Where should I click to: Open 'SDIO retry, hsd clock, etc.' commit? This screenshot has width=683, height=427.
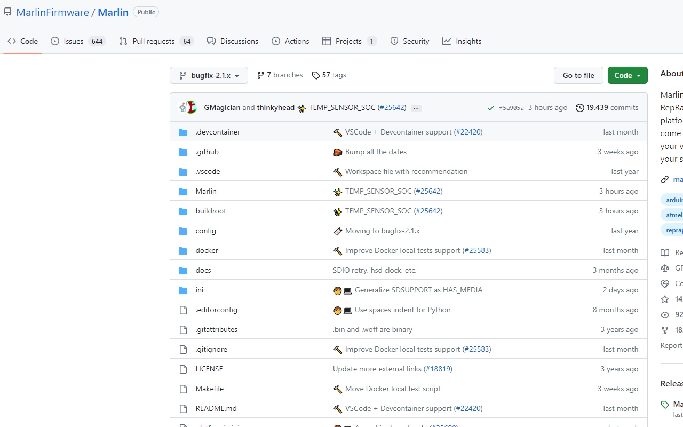[x=375, y=270]
